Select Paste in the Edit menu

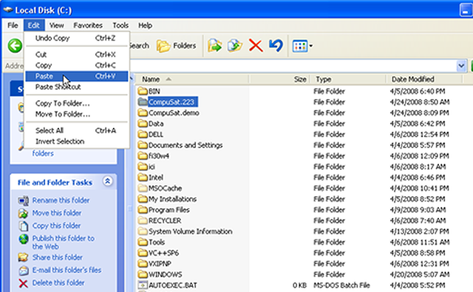click(77, 76)
